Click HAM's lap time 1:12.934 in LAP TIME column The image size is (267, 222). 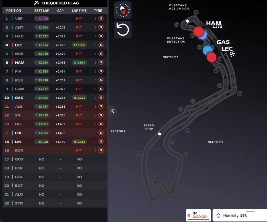pyautogui.click(x=79, y=62)
